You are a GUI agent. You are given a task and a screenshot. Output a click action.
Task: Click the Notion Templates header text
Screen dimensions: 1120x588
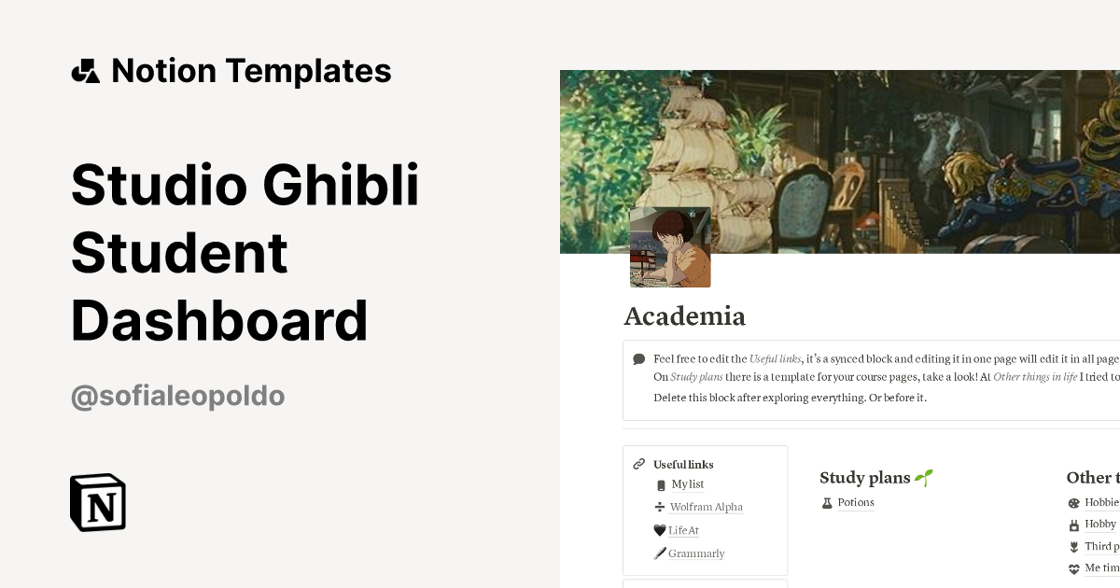click(251, 71)
